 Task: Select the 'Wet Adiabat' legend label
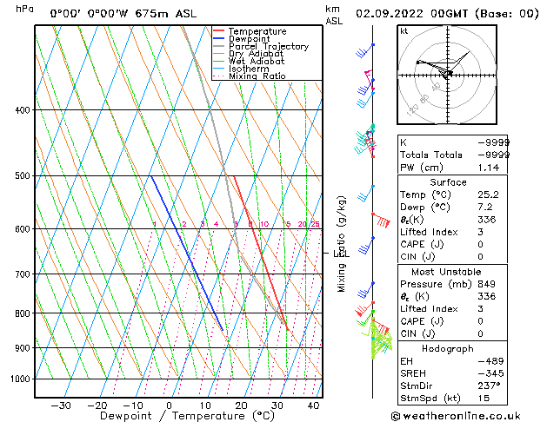[257, 62]
